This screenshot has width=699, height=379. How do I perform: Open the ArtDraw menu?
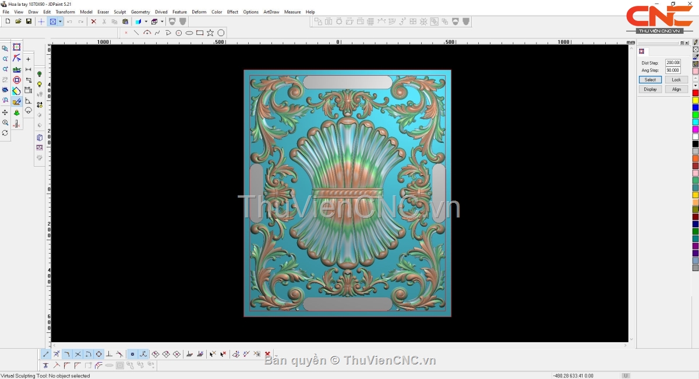pyautogui.click(x=271, y=12)
